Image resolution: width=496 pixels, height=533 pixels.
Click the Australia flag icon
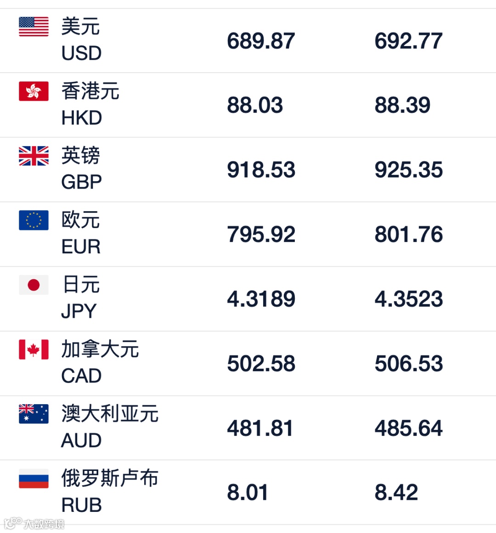(34, 414)
